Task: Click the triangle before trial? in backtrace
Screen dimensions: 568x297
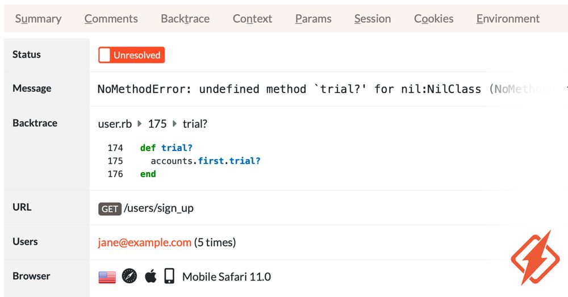Action: tap(174, 123)
